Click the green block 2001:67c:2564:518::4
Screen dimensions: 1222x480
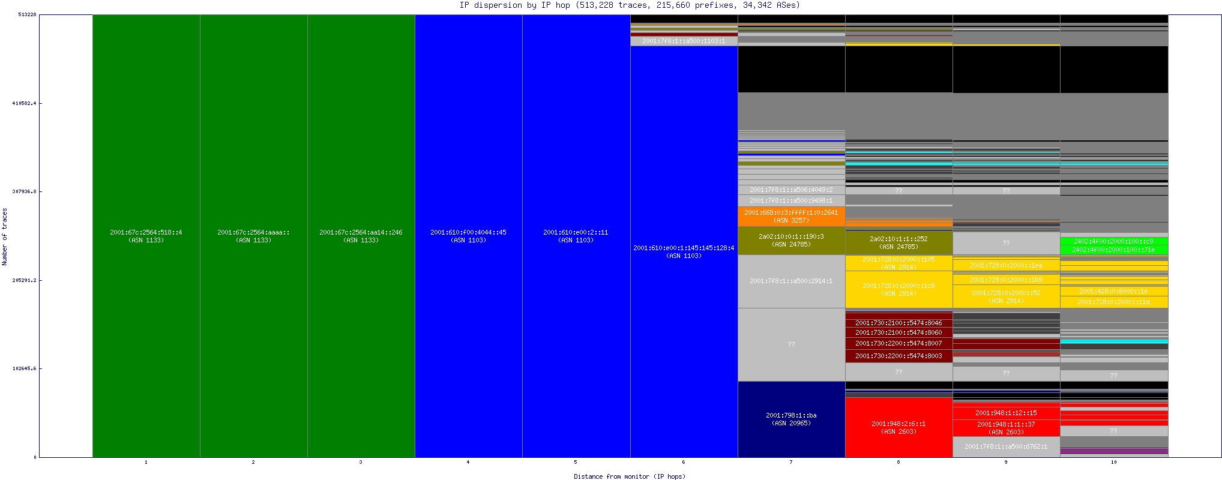point(146,236)
